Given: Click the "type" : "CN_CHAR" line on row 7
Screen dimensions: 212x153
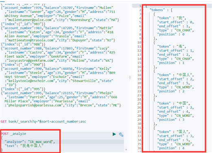Looking at the screenshot, I should [175, 30].
